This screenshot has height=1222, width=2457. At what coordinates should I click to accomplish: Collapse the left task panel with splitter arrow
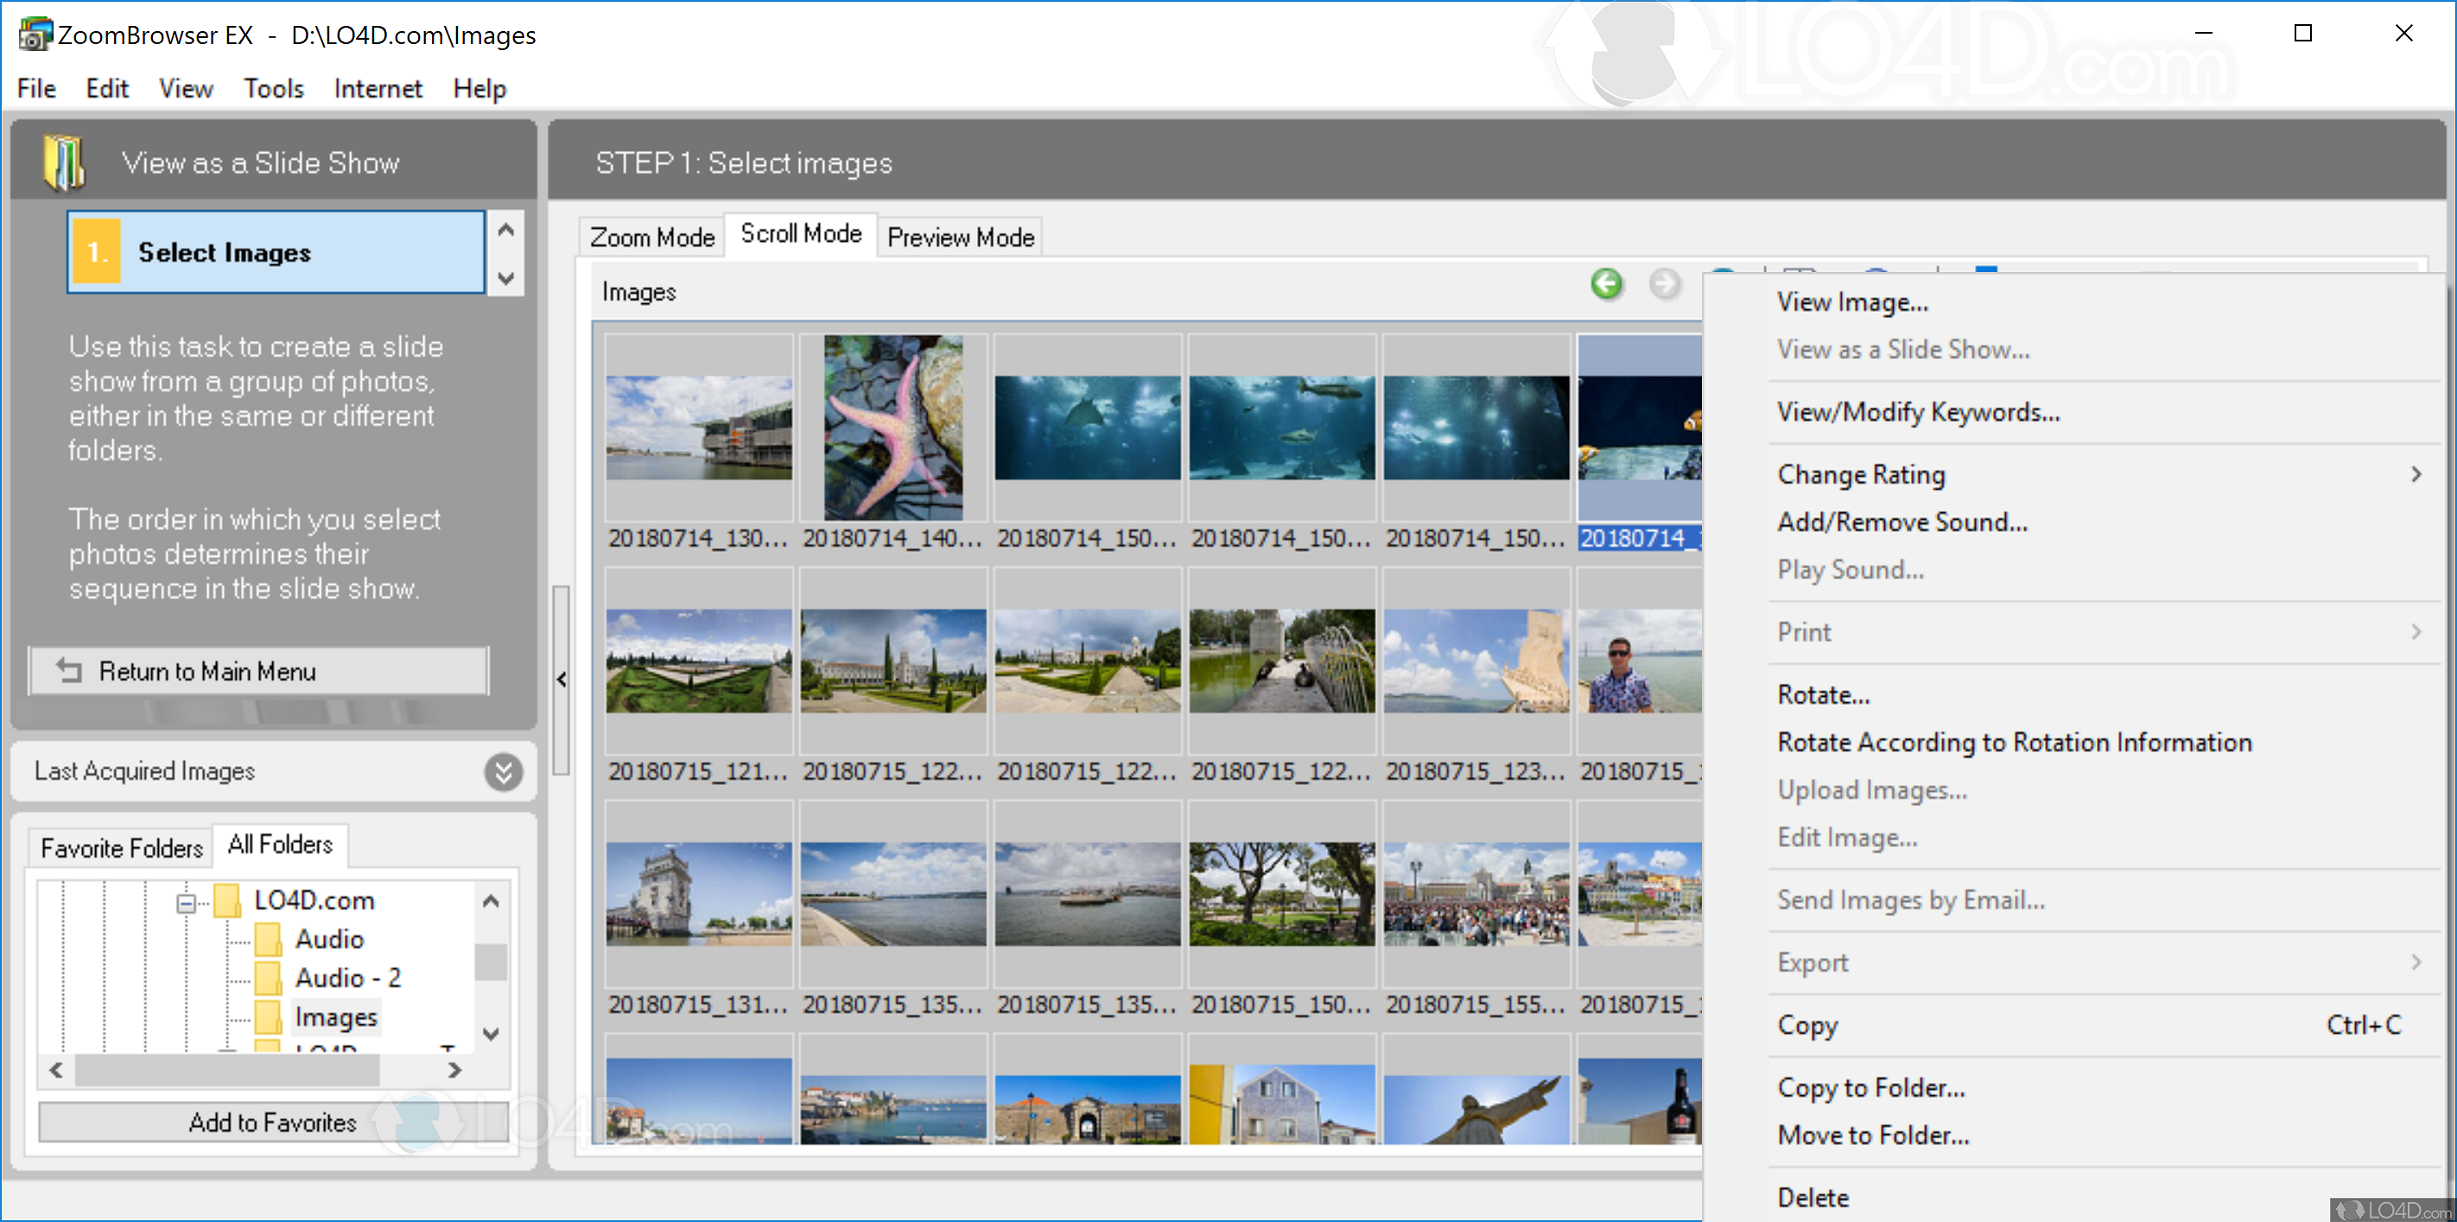coord(562,680)
